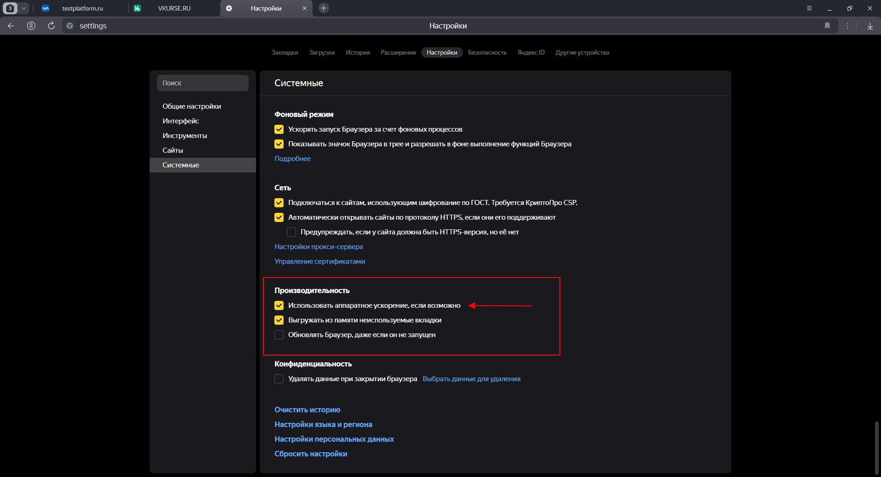Select the Настройки top navigation item
This screenshot has width=881, height=477.
pyautogui.click(x=442, y=52)
